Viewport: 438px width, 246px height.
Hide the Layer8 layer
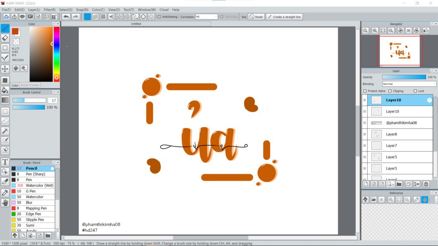pos(364,134)
